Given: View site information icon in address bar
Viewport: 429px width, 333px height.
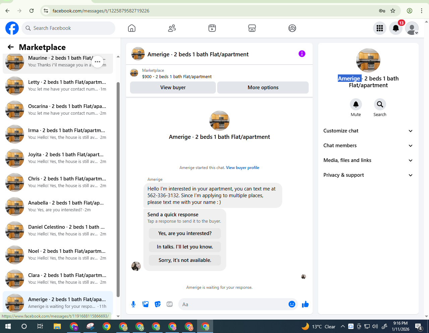Looking at the screenshot, I should [x=46, y=11].
